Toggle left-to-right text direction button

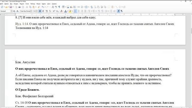tap(118, 11)
